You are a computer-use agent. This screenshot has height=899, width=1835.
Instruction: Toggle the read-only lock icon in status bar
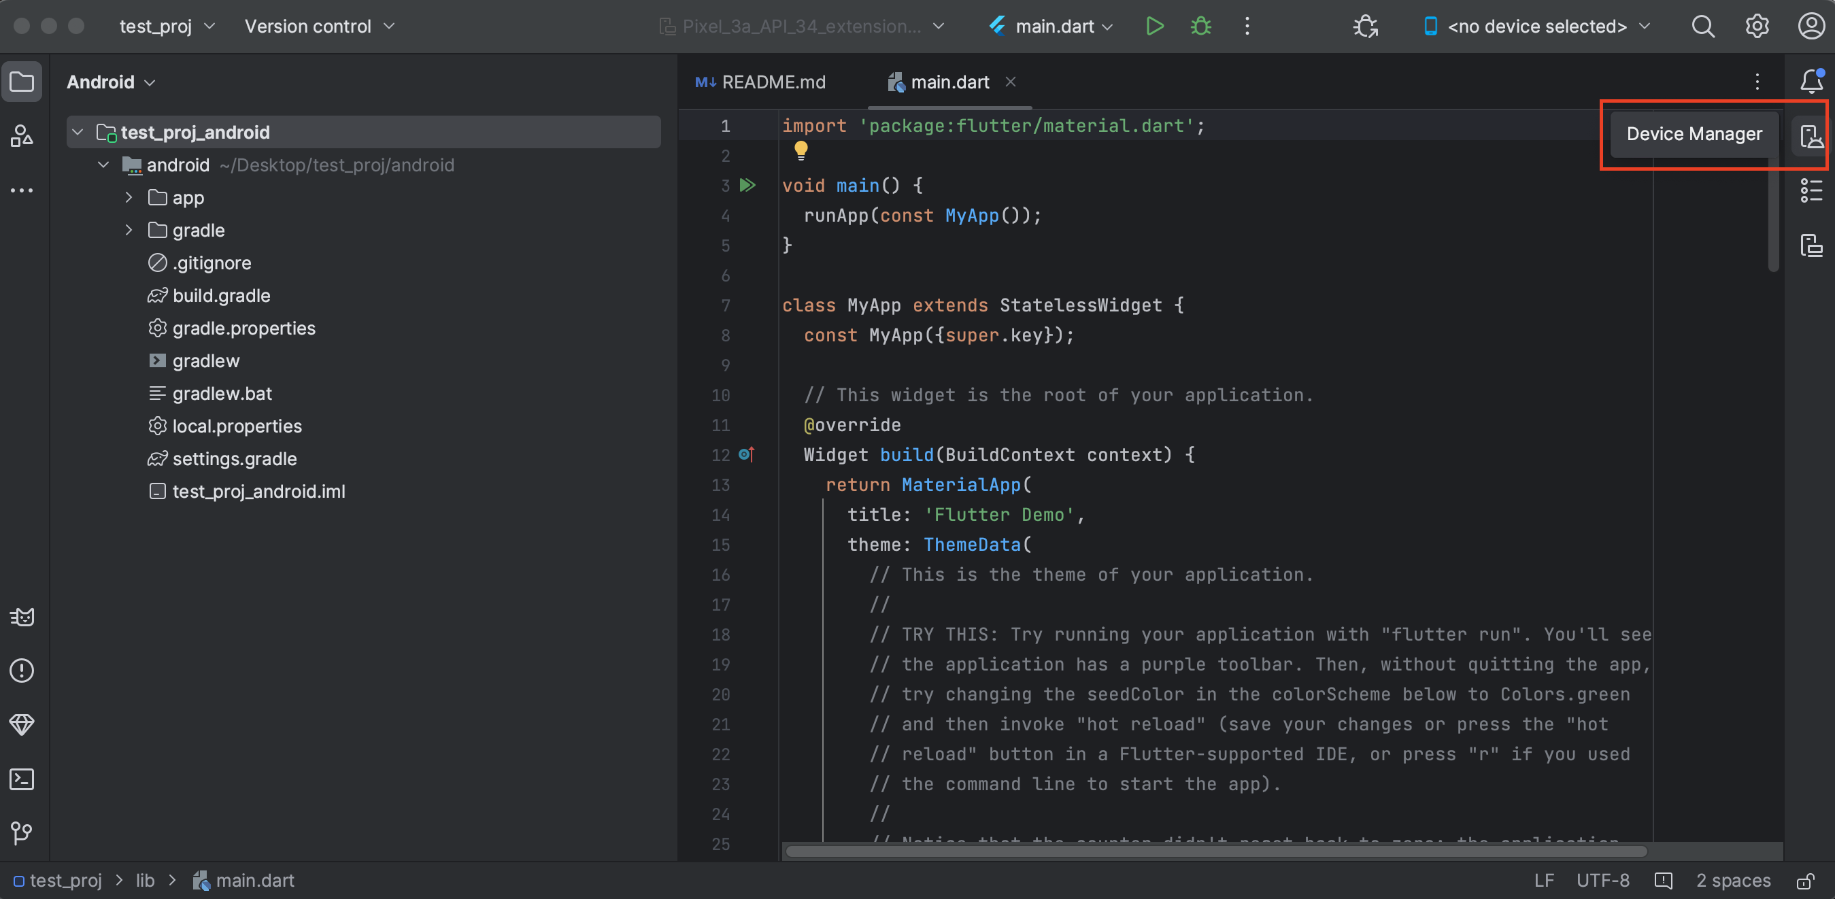[x=1805, y=881]
